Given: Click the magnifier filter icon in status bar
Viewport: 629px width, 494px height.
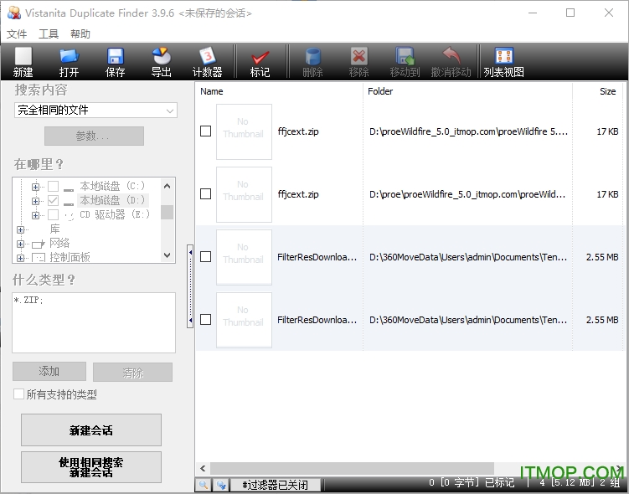Looking at the screenshot, I should pyautogui.click(x=204, y=485).
